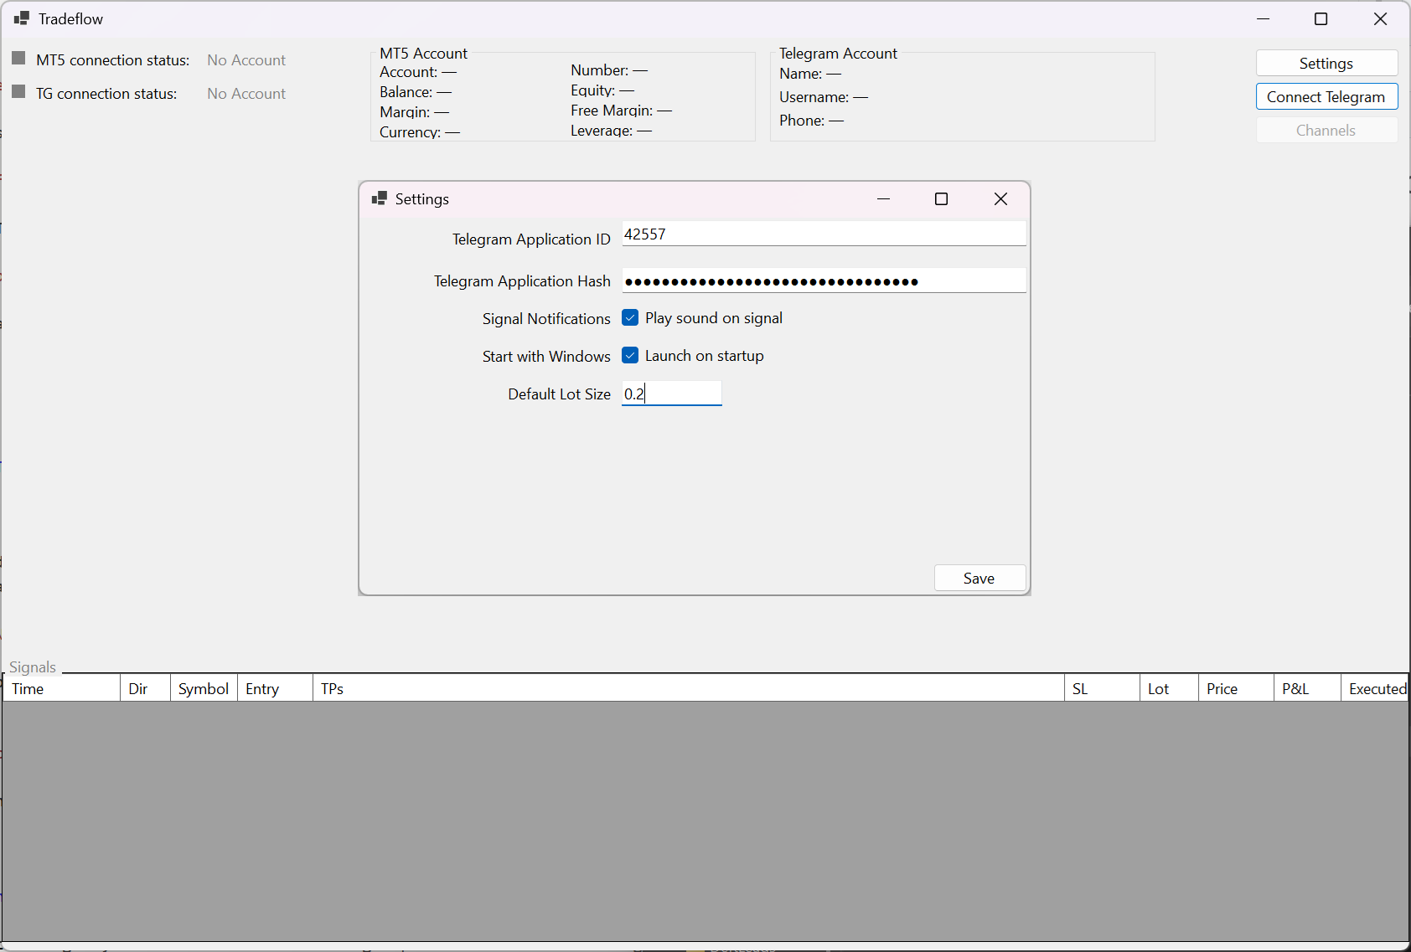Sort signals by the Time column header

[61, 688]
